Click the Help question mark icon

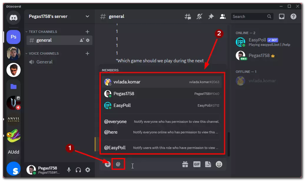click(293, 17)
